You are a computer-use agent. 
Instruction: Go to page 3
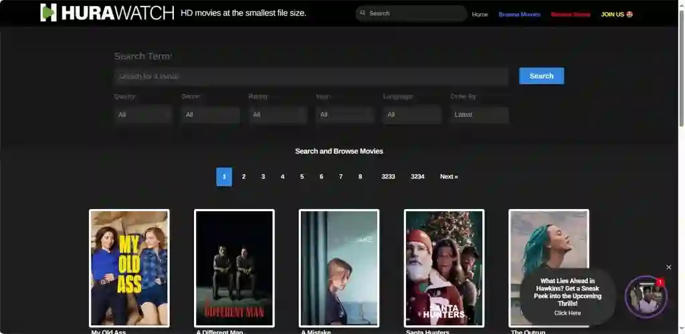(263, 176)
